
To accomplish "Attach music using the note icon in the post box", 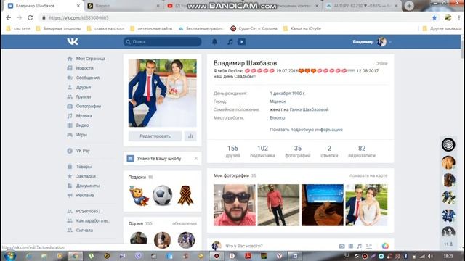I will [360, 246].
